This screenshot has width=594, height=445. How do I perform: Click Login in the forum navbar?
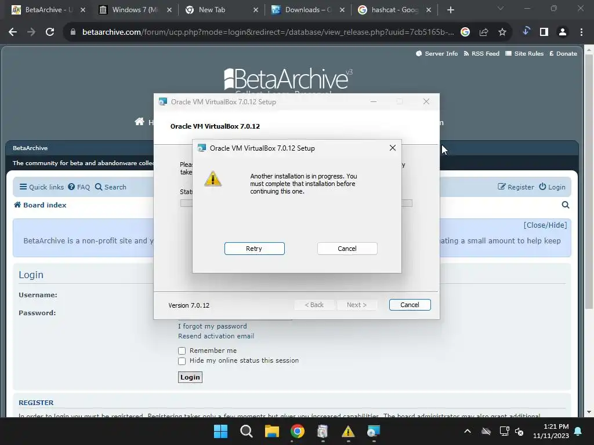click(x=552, y=187)
